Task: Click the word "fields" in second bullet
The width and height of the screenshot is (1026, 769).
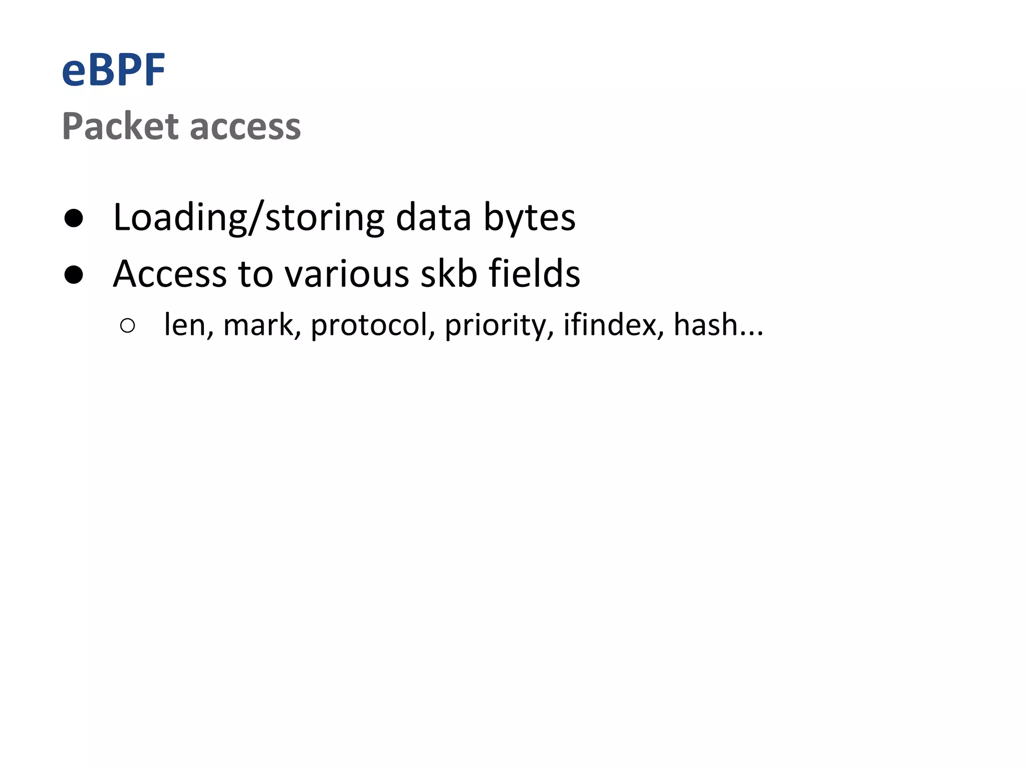Action: (534, 274)
